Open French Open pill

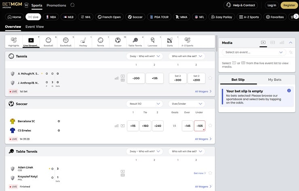tap(109, 17)
